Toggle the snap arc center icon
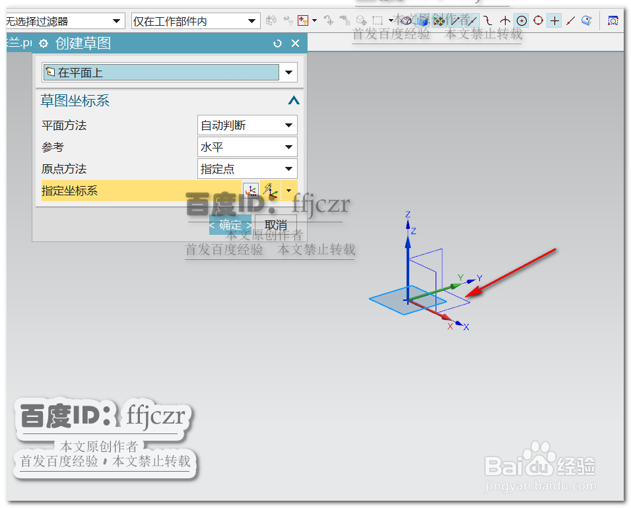631x508 pixels. point(521,20)
